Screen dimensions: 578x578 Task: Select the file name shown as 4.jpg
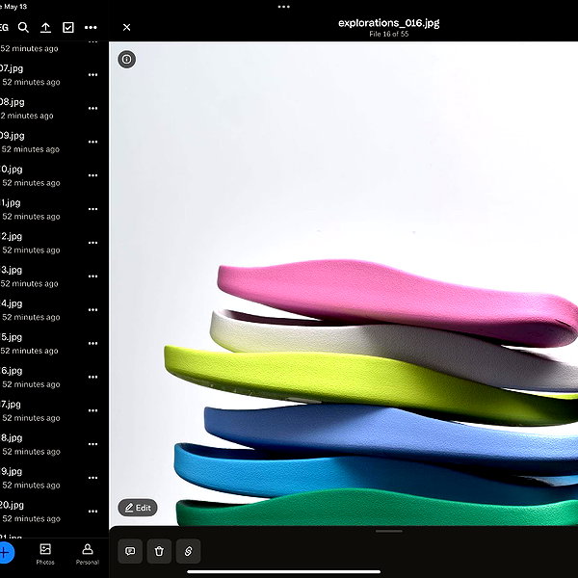point(12,303)
